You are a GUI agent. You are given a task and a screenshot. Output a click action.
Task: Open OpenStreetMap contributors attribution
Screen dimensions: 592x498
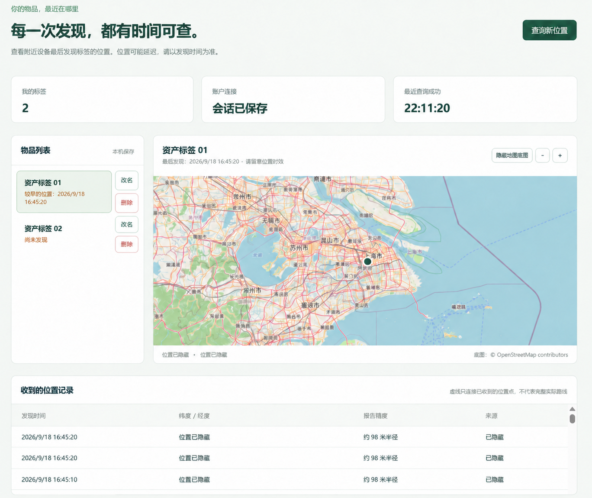532,355
